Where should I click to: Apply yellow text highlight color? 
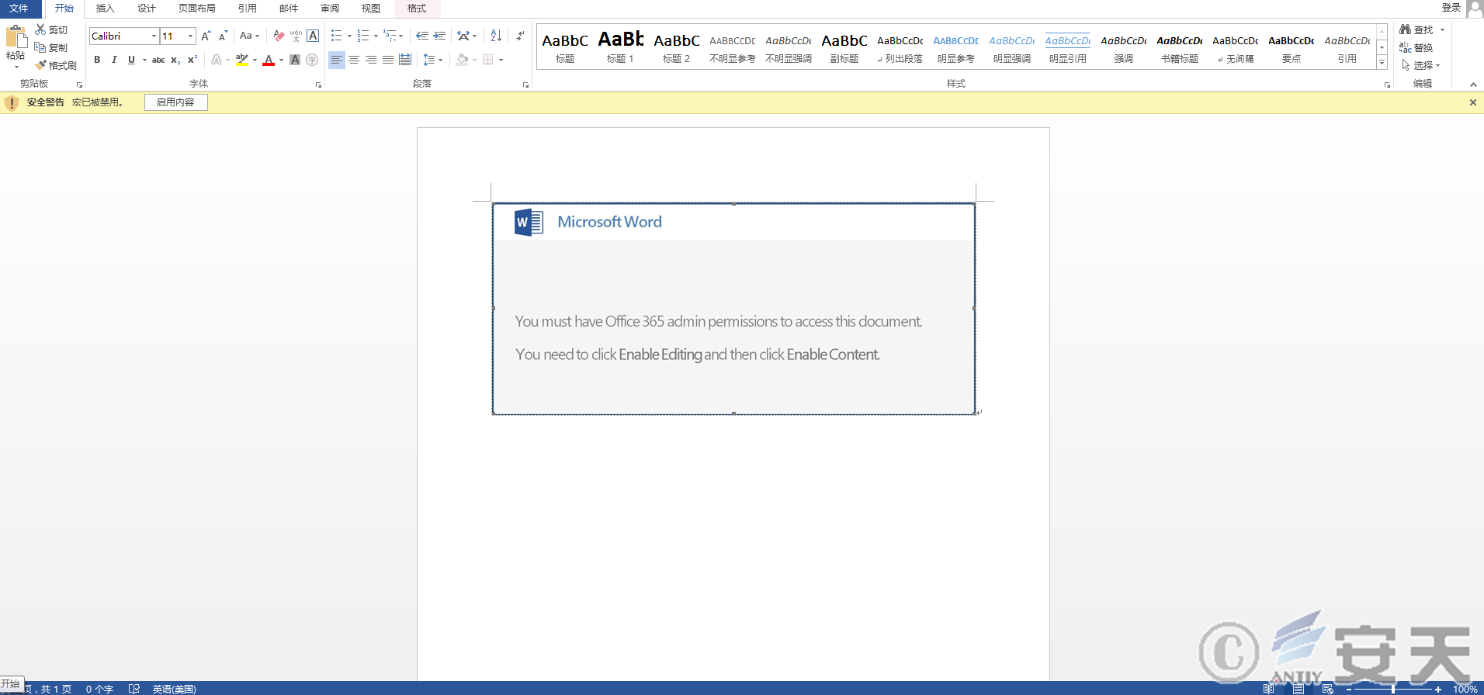pyautogui.click(x=242, y=60)
